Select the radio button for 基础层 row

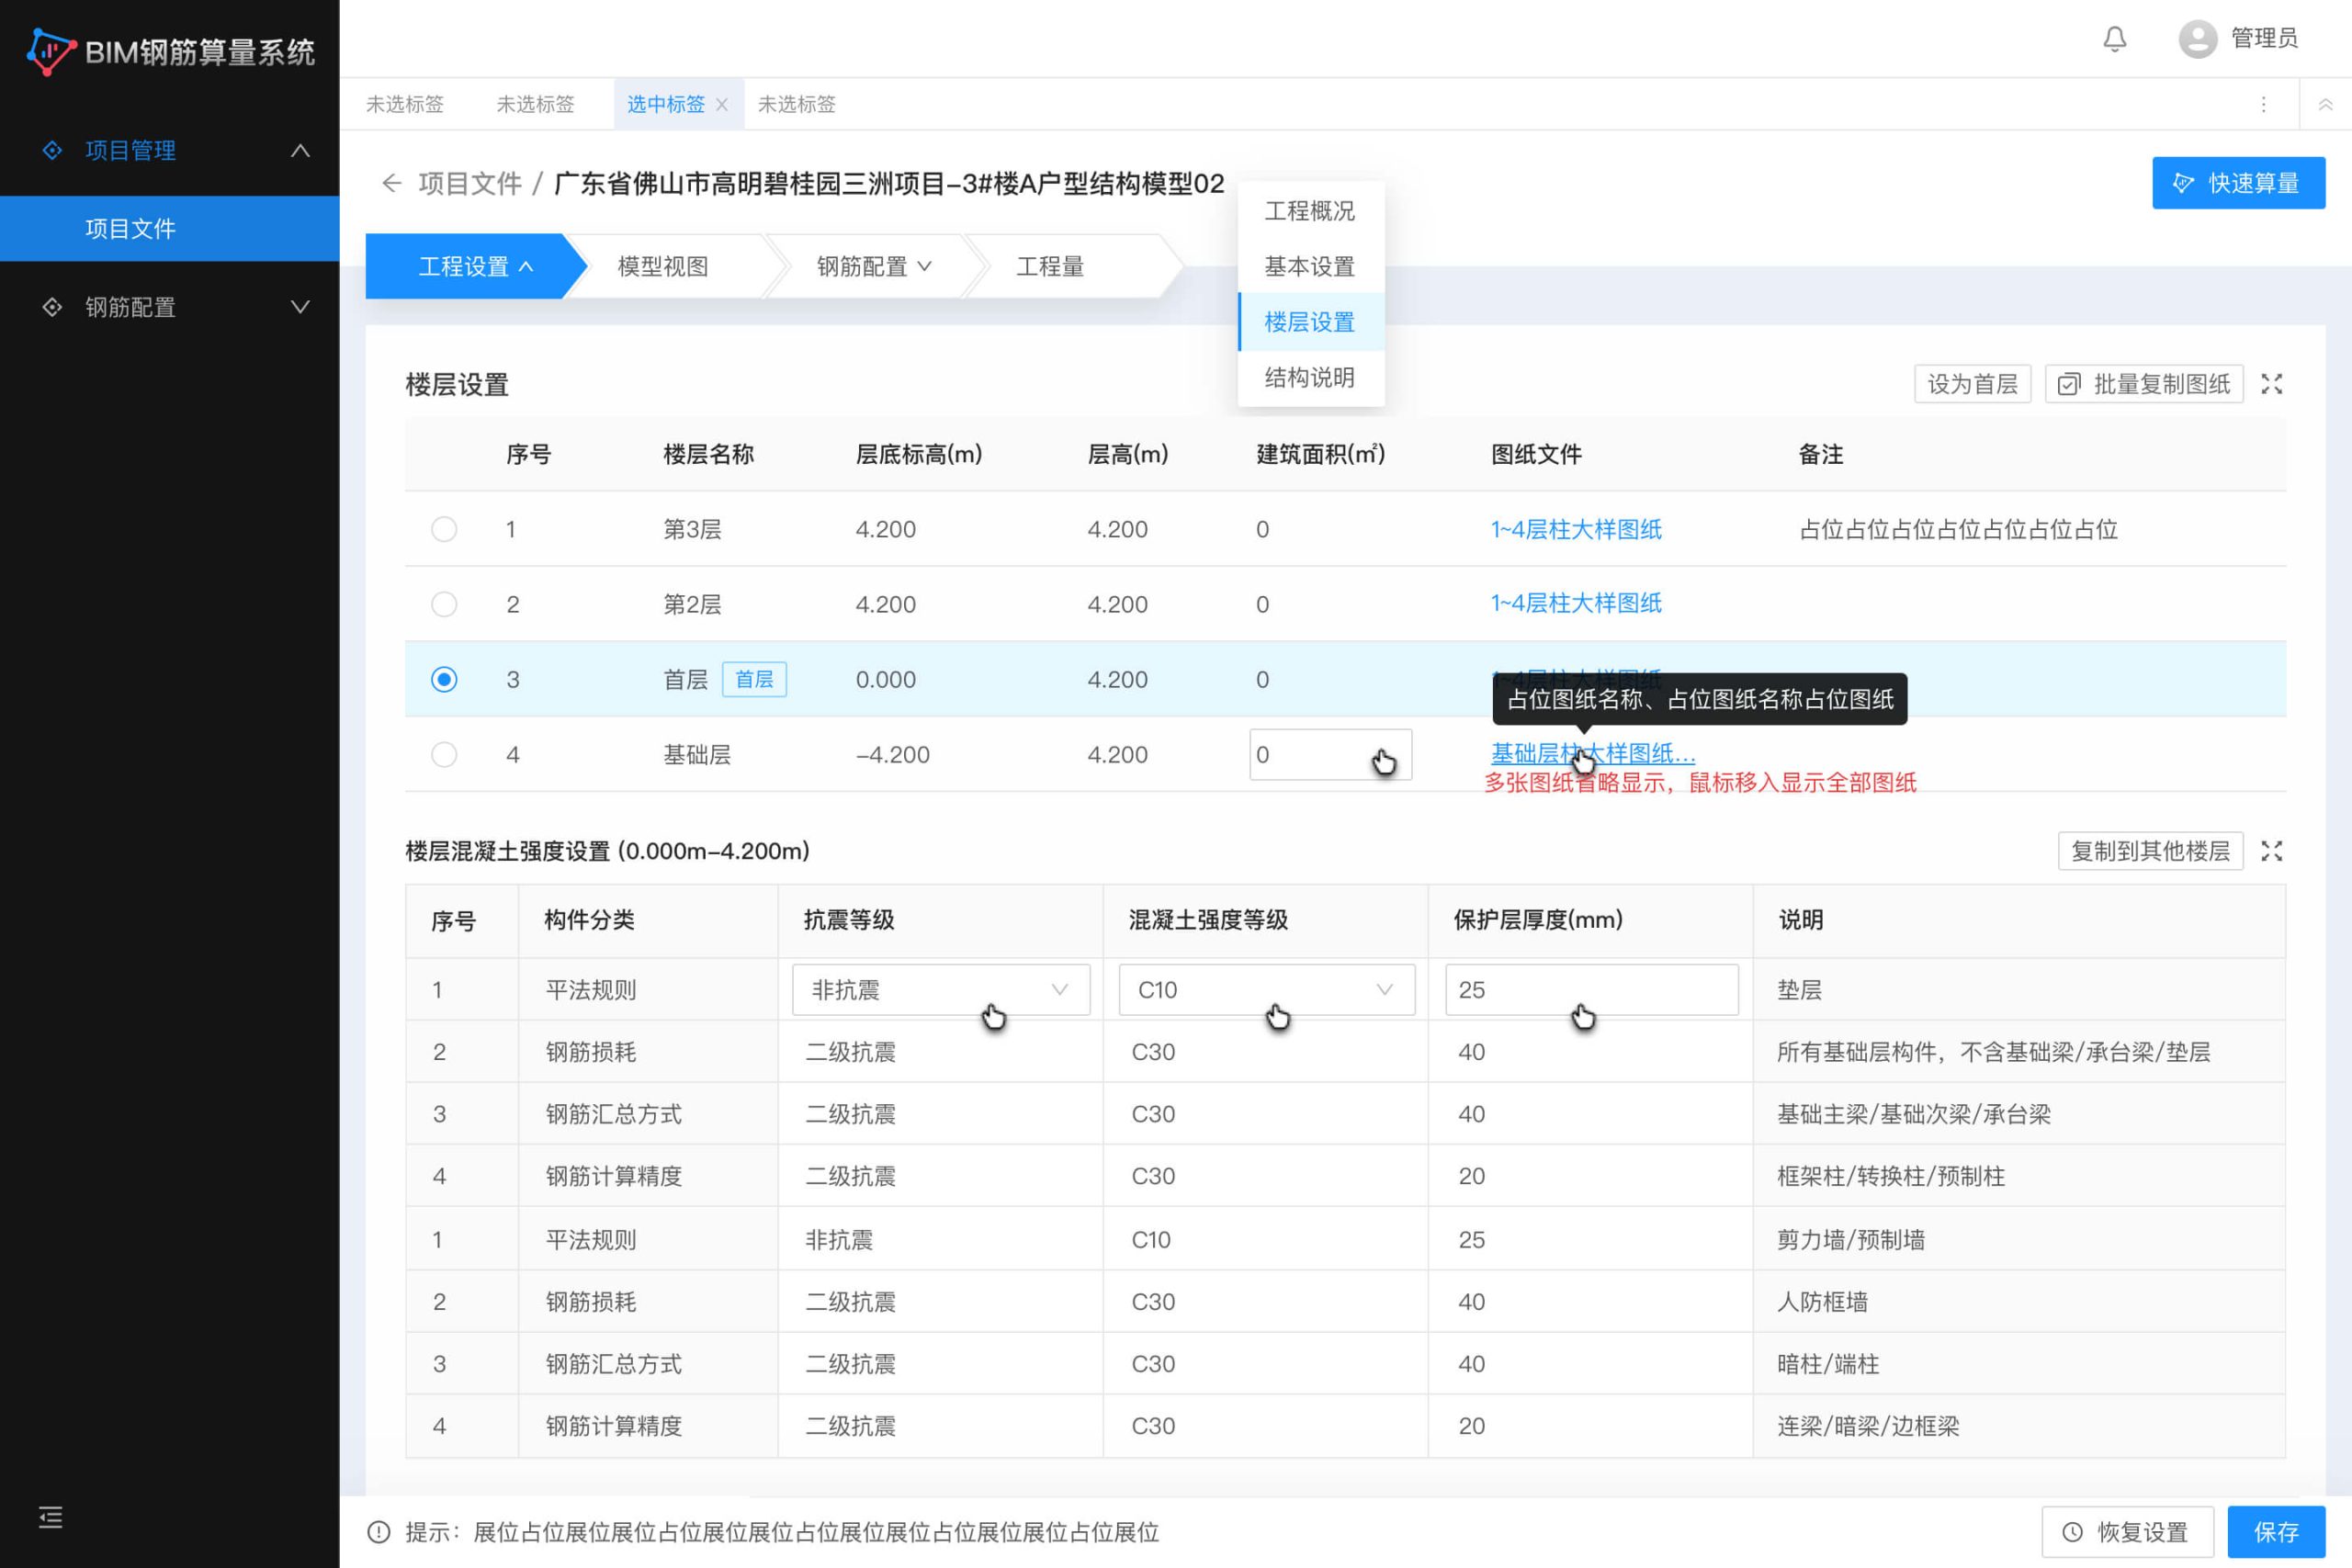tap(444, 755)
